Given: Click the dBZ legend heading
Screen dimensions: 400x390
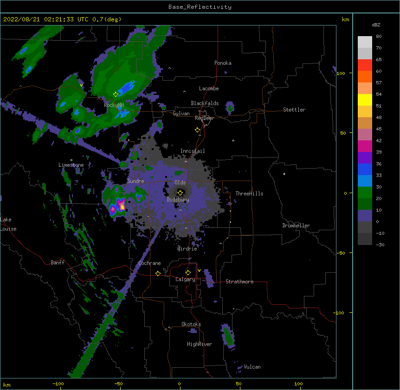Looking at the screenshot, I should [376, 25].
